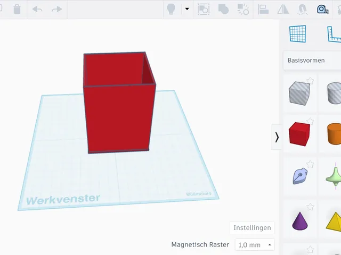Open the Magnetisch Raster 1,0 mm dropdown

point(255,245)
